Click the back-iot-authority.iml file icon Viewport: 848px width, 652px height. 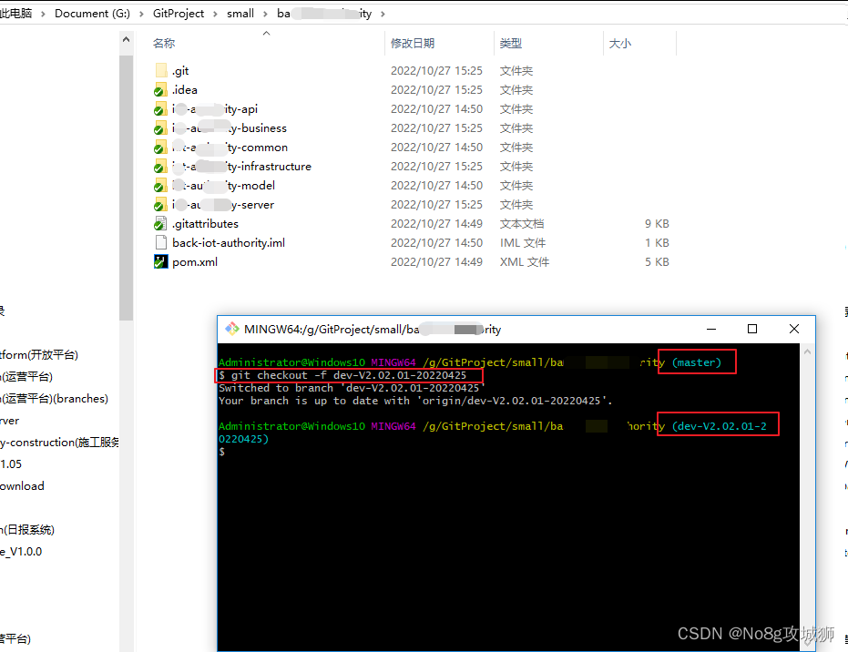point(160,243)
